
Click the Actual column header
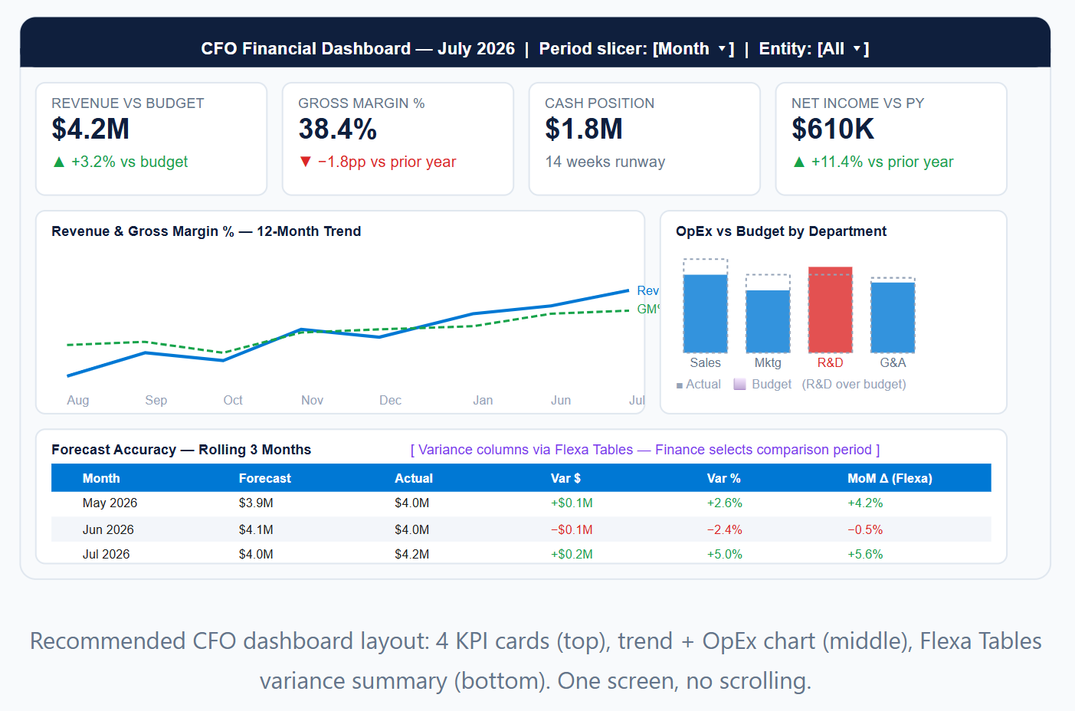pos(414,478)
